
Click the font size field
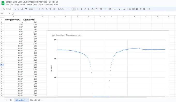(74, 9)
